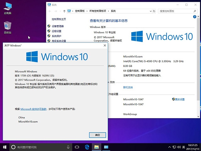201x151 pixels.
Task: Select the Windows 10 专业版 edition text
Action: 105,32
